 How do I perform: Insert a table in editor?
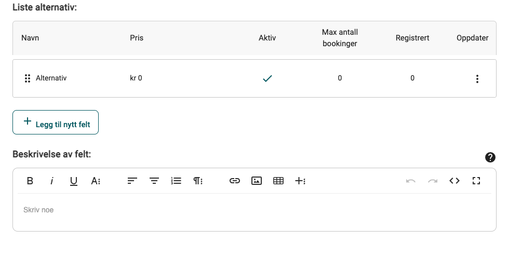point(278,181)
